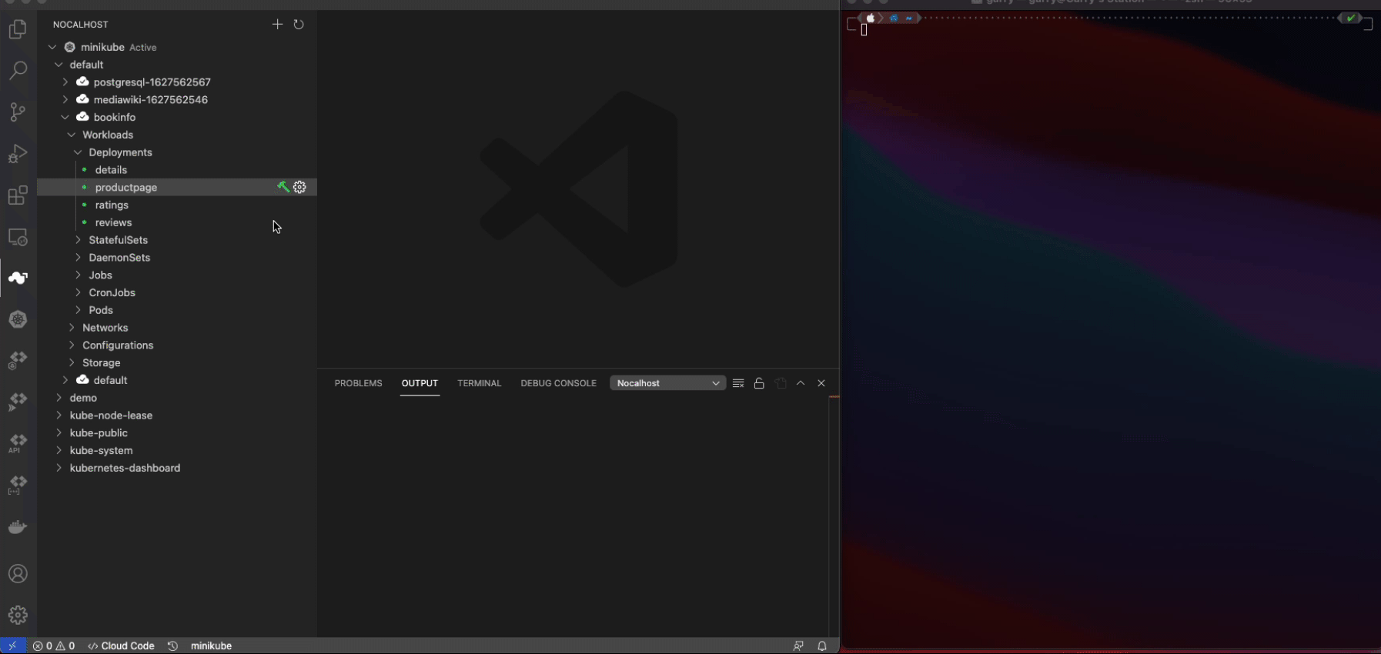Switch to the PROBLEMS tab
This screenshot has height=654, width=1381.
coord(358,383)
